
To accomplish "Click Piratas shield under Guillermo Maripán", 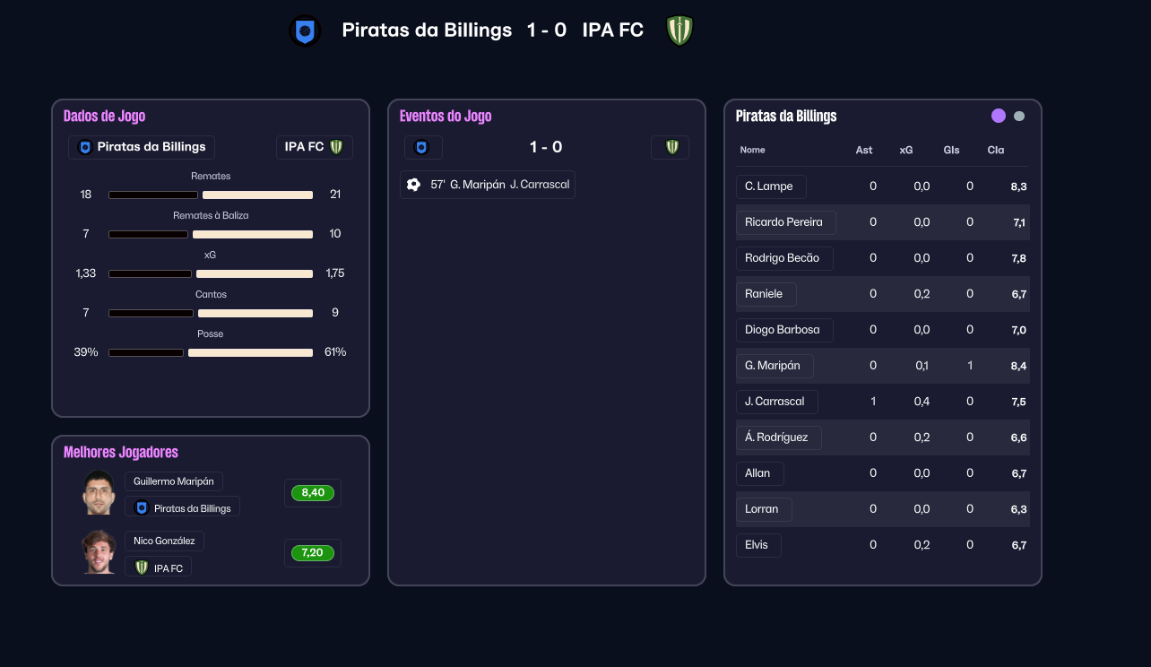I will click(141, 508).
